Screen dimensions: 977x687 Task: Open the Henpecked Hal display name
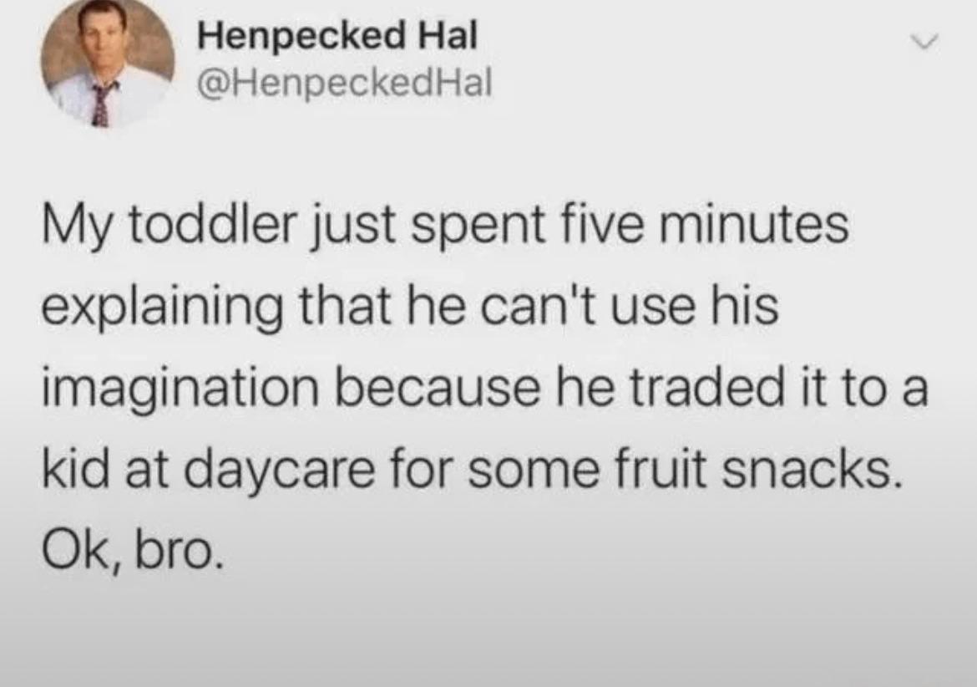pos(337,36)
